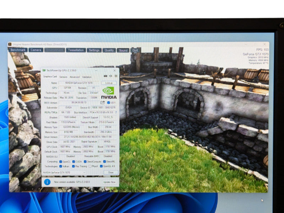The width and height of the screenshot is (284, 213).
Task: Open Settings in Heaven Benchmark
Action: 94,50
